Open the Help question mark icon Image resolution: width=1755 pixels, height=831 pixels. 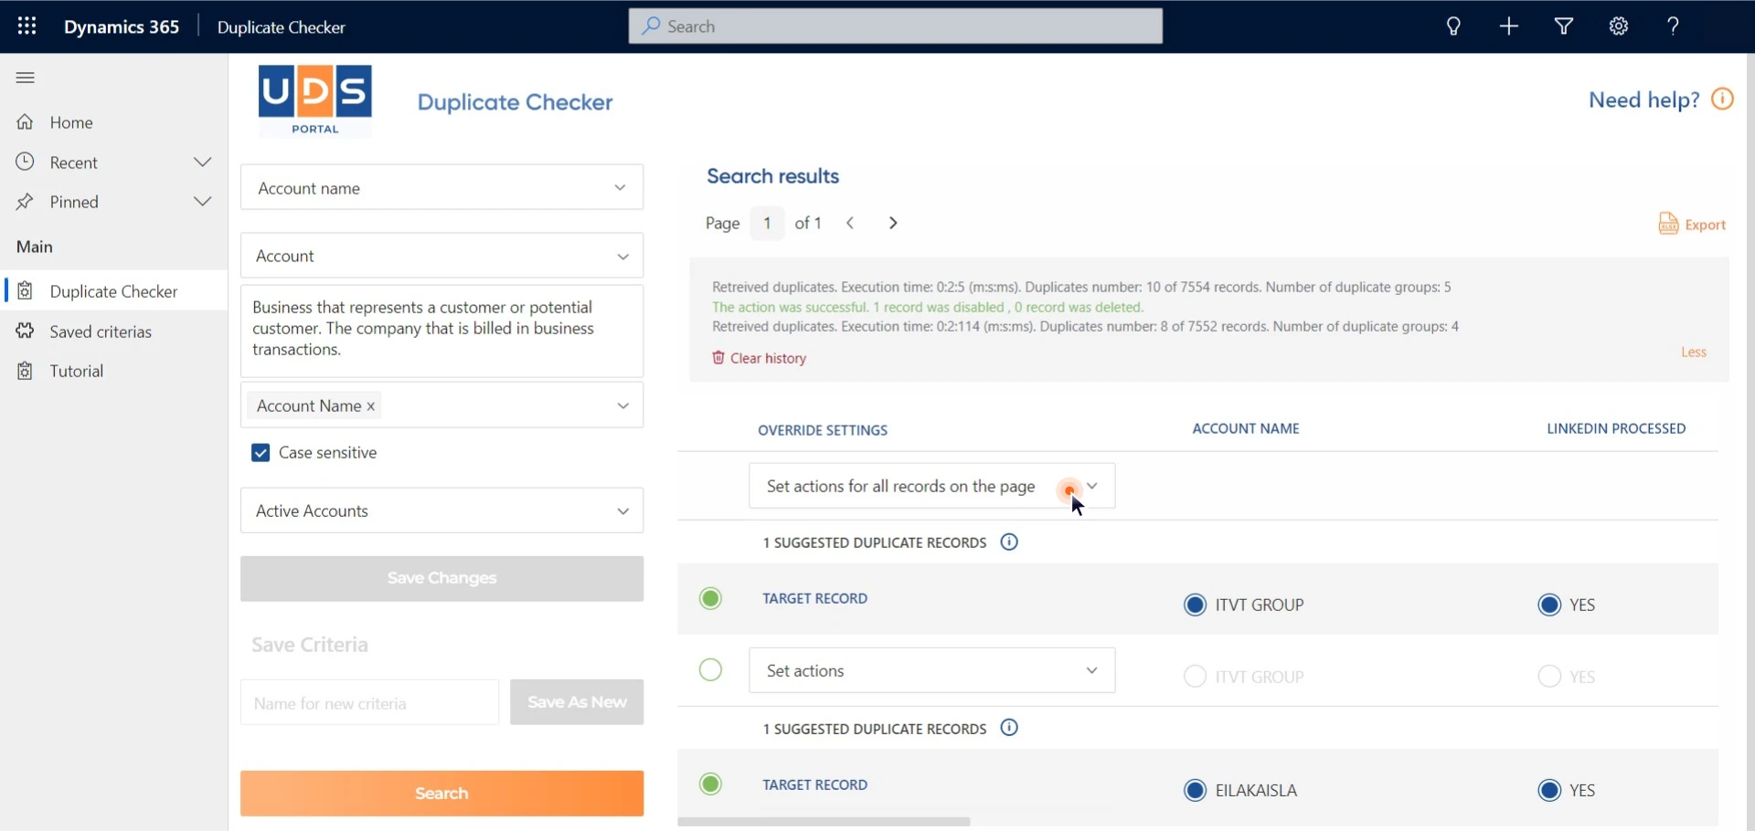1673,26
